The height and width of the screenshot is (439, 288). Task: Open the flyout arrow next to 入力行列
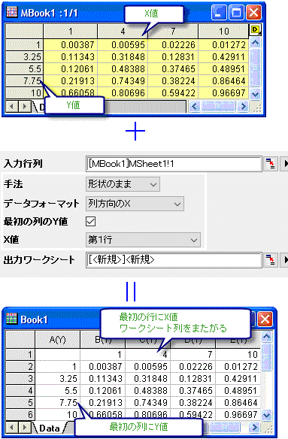(285, 164)
